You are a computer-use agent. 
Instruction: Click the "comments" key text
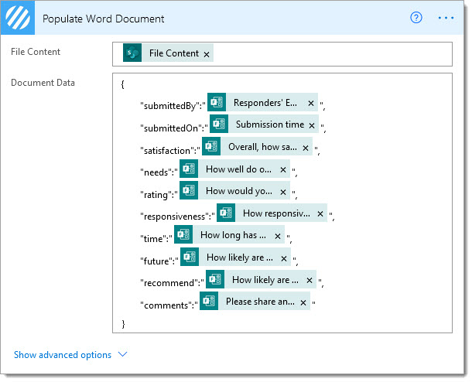[x=167, y=305]
